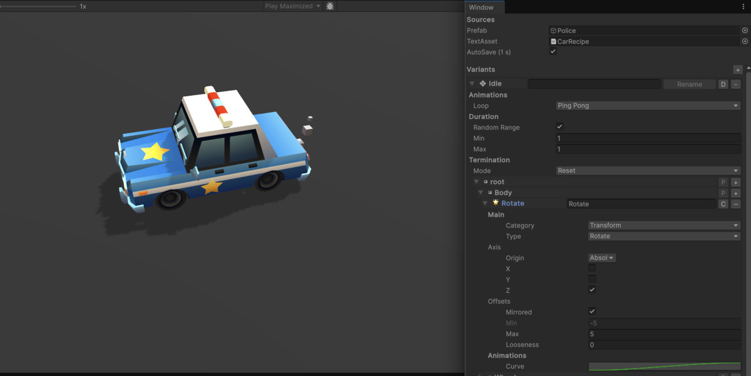Add child to root with plus icon
This screenshot has width=751, height=376.
coord(736,182)
